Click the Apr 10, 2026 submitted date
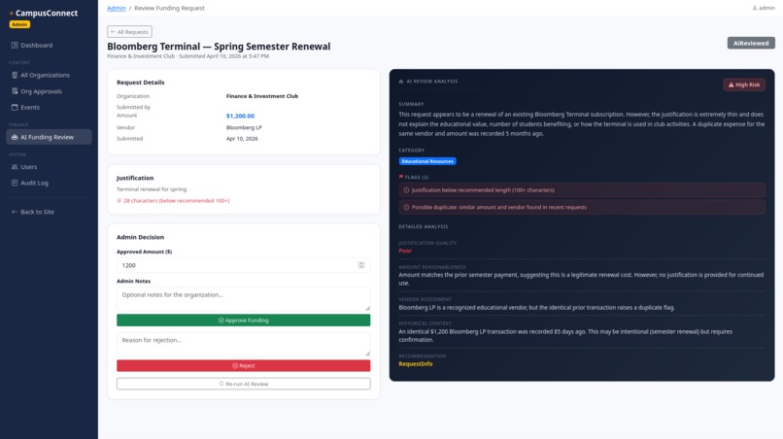The width and height of the screenshot is (783, 439). pos(242,139)
